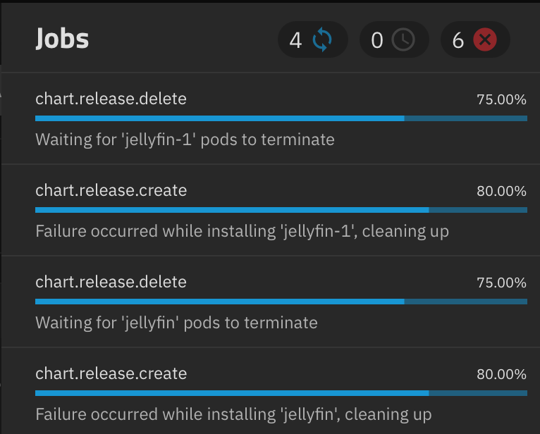Image resolution: width=540 pixels, height=434 pixels.
Task: Click progress bar of jellyfin delete job
Action: pos(281,302)
